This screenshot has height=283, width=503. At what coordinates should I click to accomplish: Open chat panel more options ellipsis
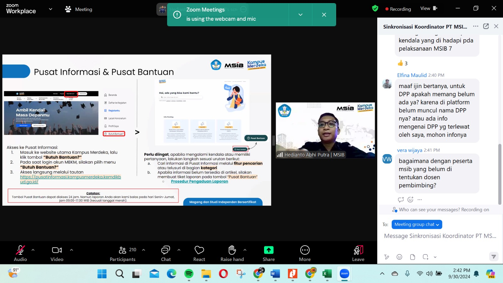tap(476, 26)
